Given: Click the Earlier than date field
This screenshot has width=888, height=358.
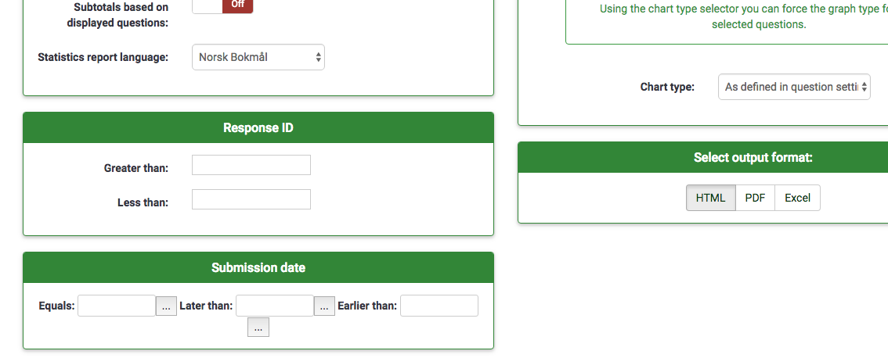Looking at the screenshot, I should [439, 306].
